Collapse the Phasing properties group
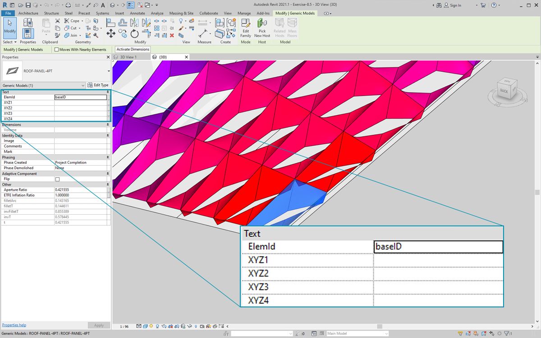This screenshot has height=338, width=541. [x=107, y=158]
